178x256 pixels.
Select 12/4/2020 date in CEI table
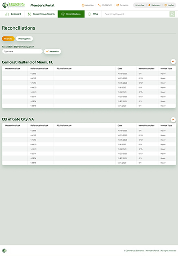tap(122, 163)
